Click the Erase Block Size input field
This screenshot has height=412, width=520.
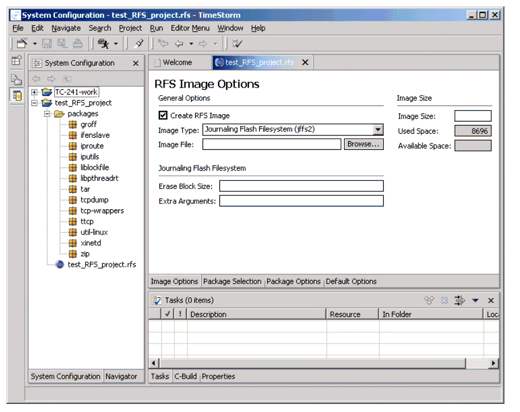301,186
